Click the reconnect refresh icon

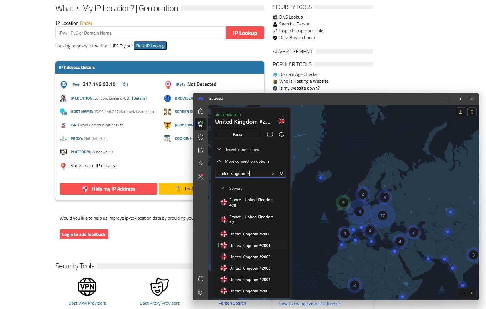point(281,134)
